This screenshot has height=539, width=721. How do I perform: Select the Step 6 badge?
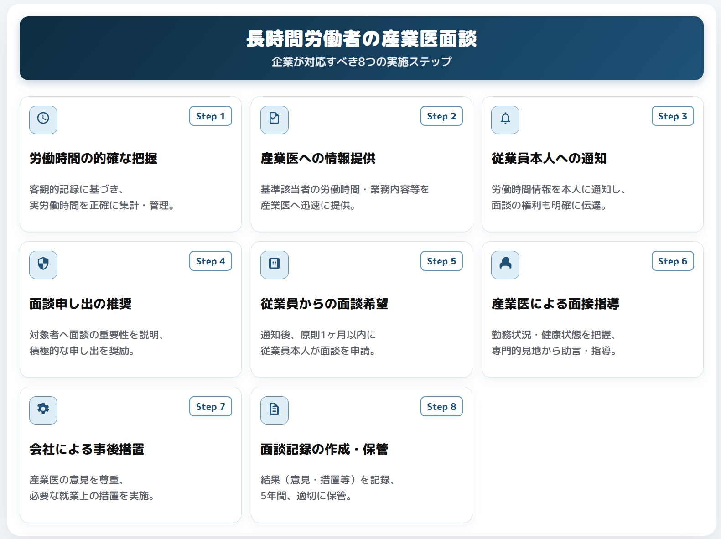coord(673,261)
